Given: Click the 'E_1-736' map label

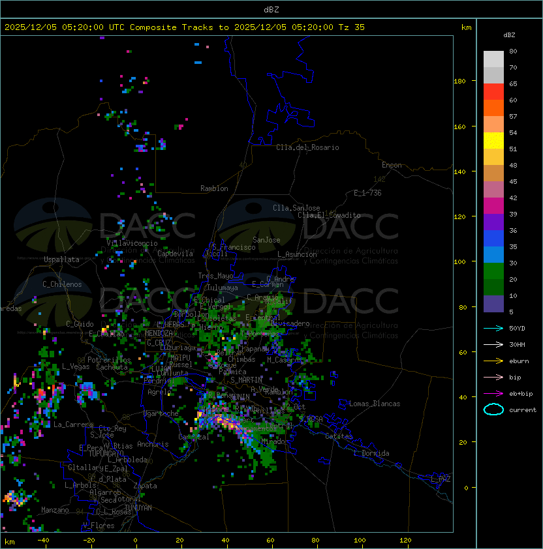Looking at the screenshot, I should [x=367, y=193].
